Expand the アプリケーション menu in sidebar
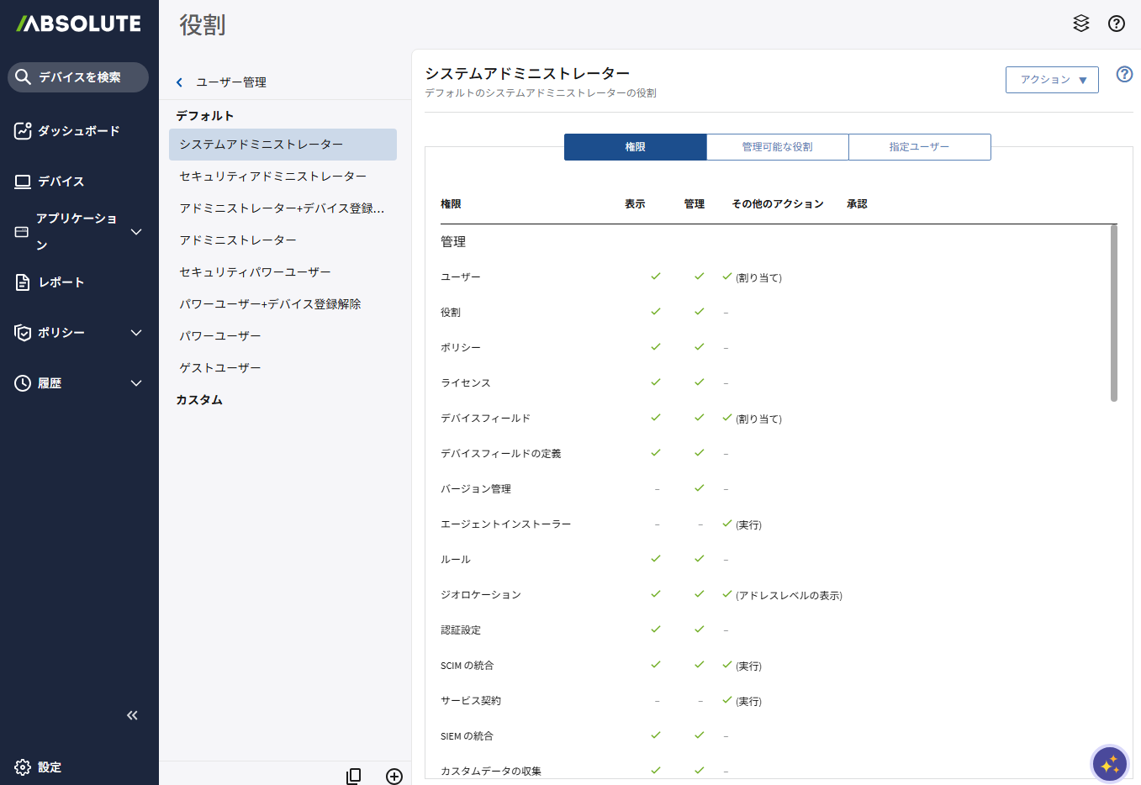The image size is (1141, 785). (136, 232)
